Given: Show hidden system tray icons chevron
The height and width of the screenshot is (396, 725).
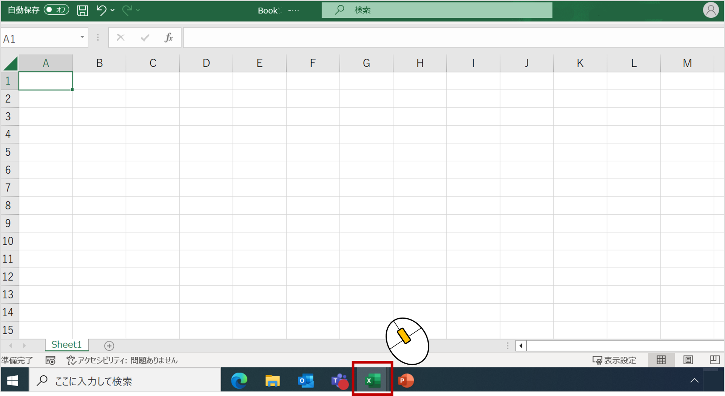Looking at the screenshot, I should coord(694,381).
